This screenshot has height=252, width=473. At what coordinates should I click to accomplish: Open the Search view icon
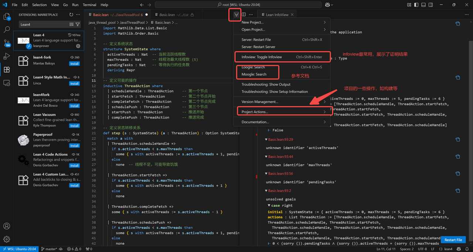[x=7, y=30]
